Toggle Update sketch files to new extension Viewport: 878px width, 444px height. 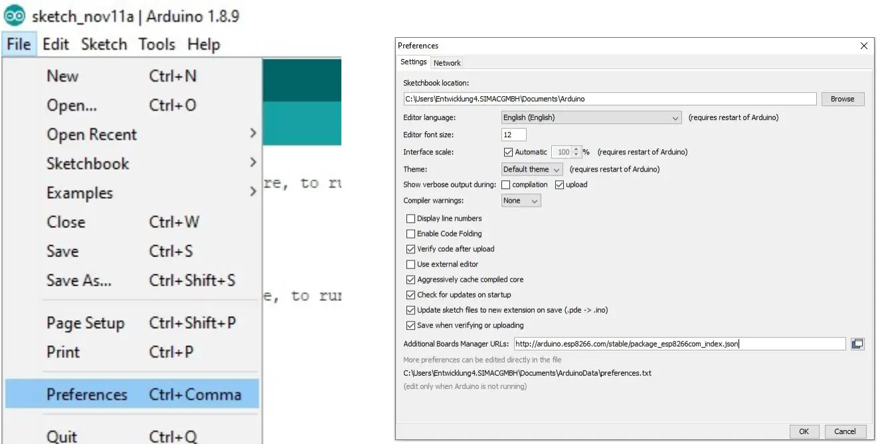(410, 310)
